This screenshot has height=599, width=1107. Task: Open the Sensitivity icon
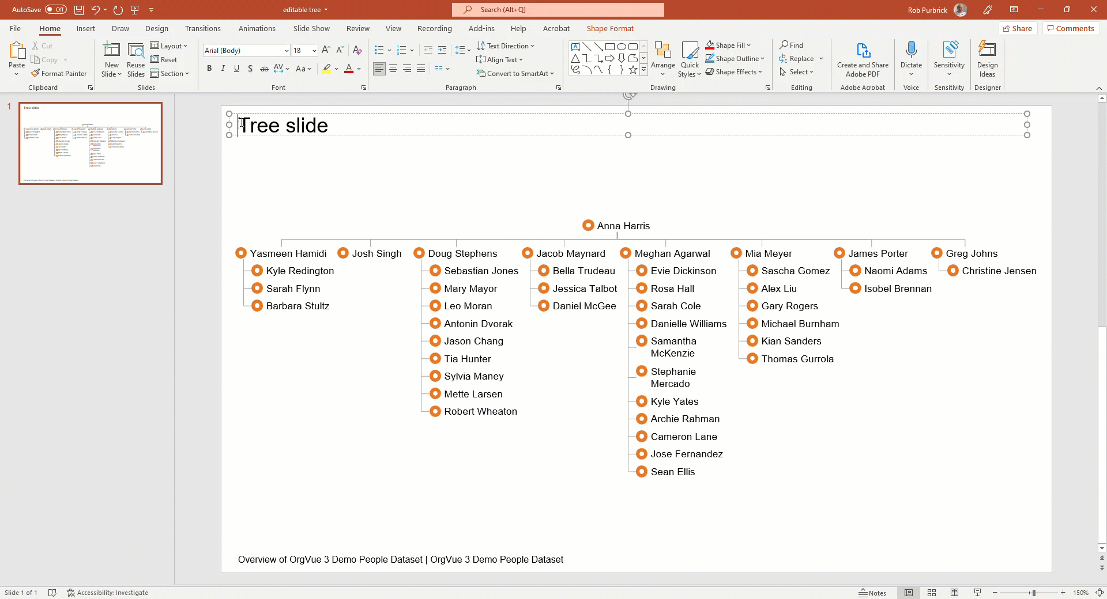(x=949, y=51)
